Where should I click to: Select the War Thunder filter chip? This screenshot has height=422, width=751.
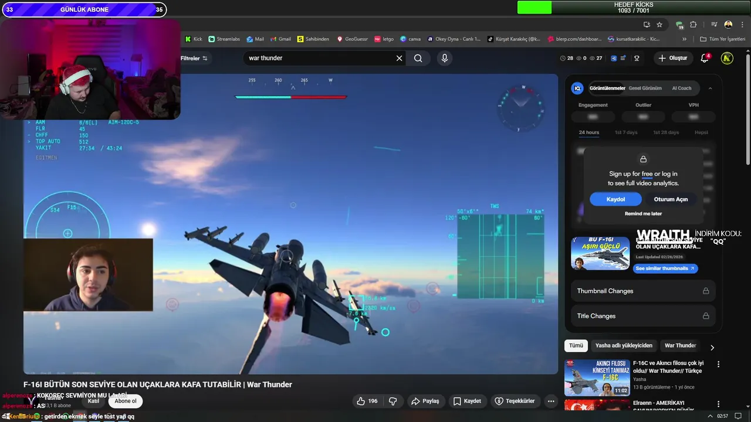680,346
